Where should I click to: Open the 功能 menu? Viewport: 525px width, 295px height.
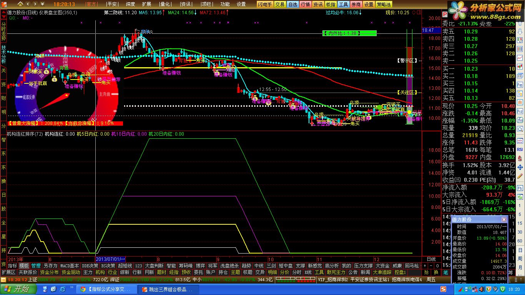[225, 4]
